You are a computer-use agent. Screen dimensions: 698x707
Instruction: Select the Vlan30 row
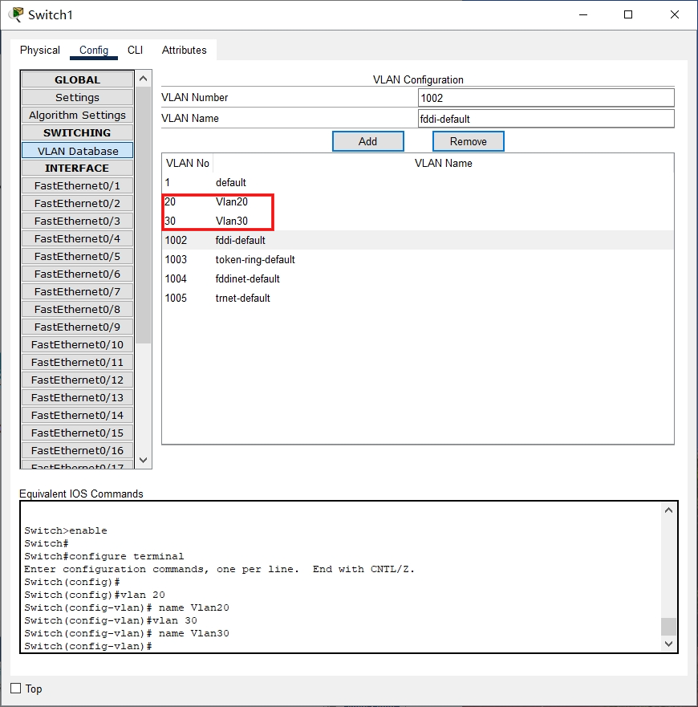coord(417,221)
